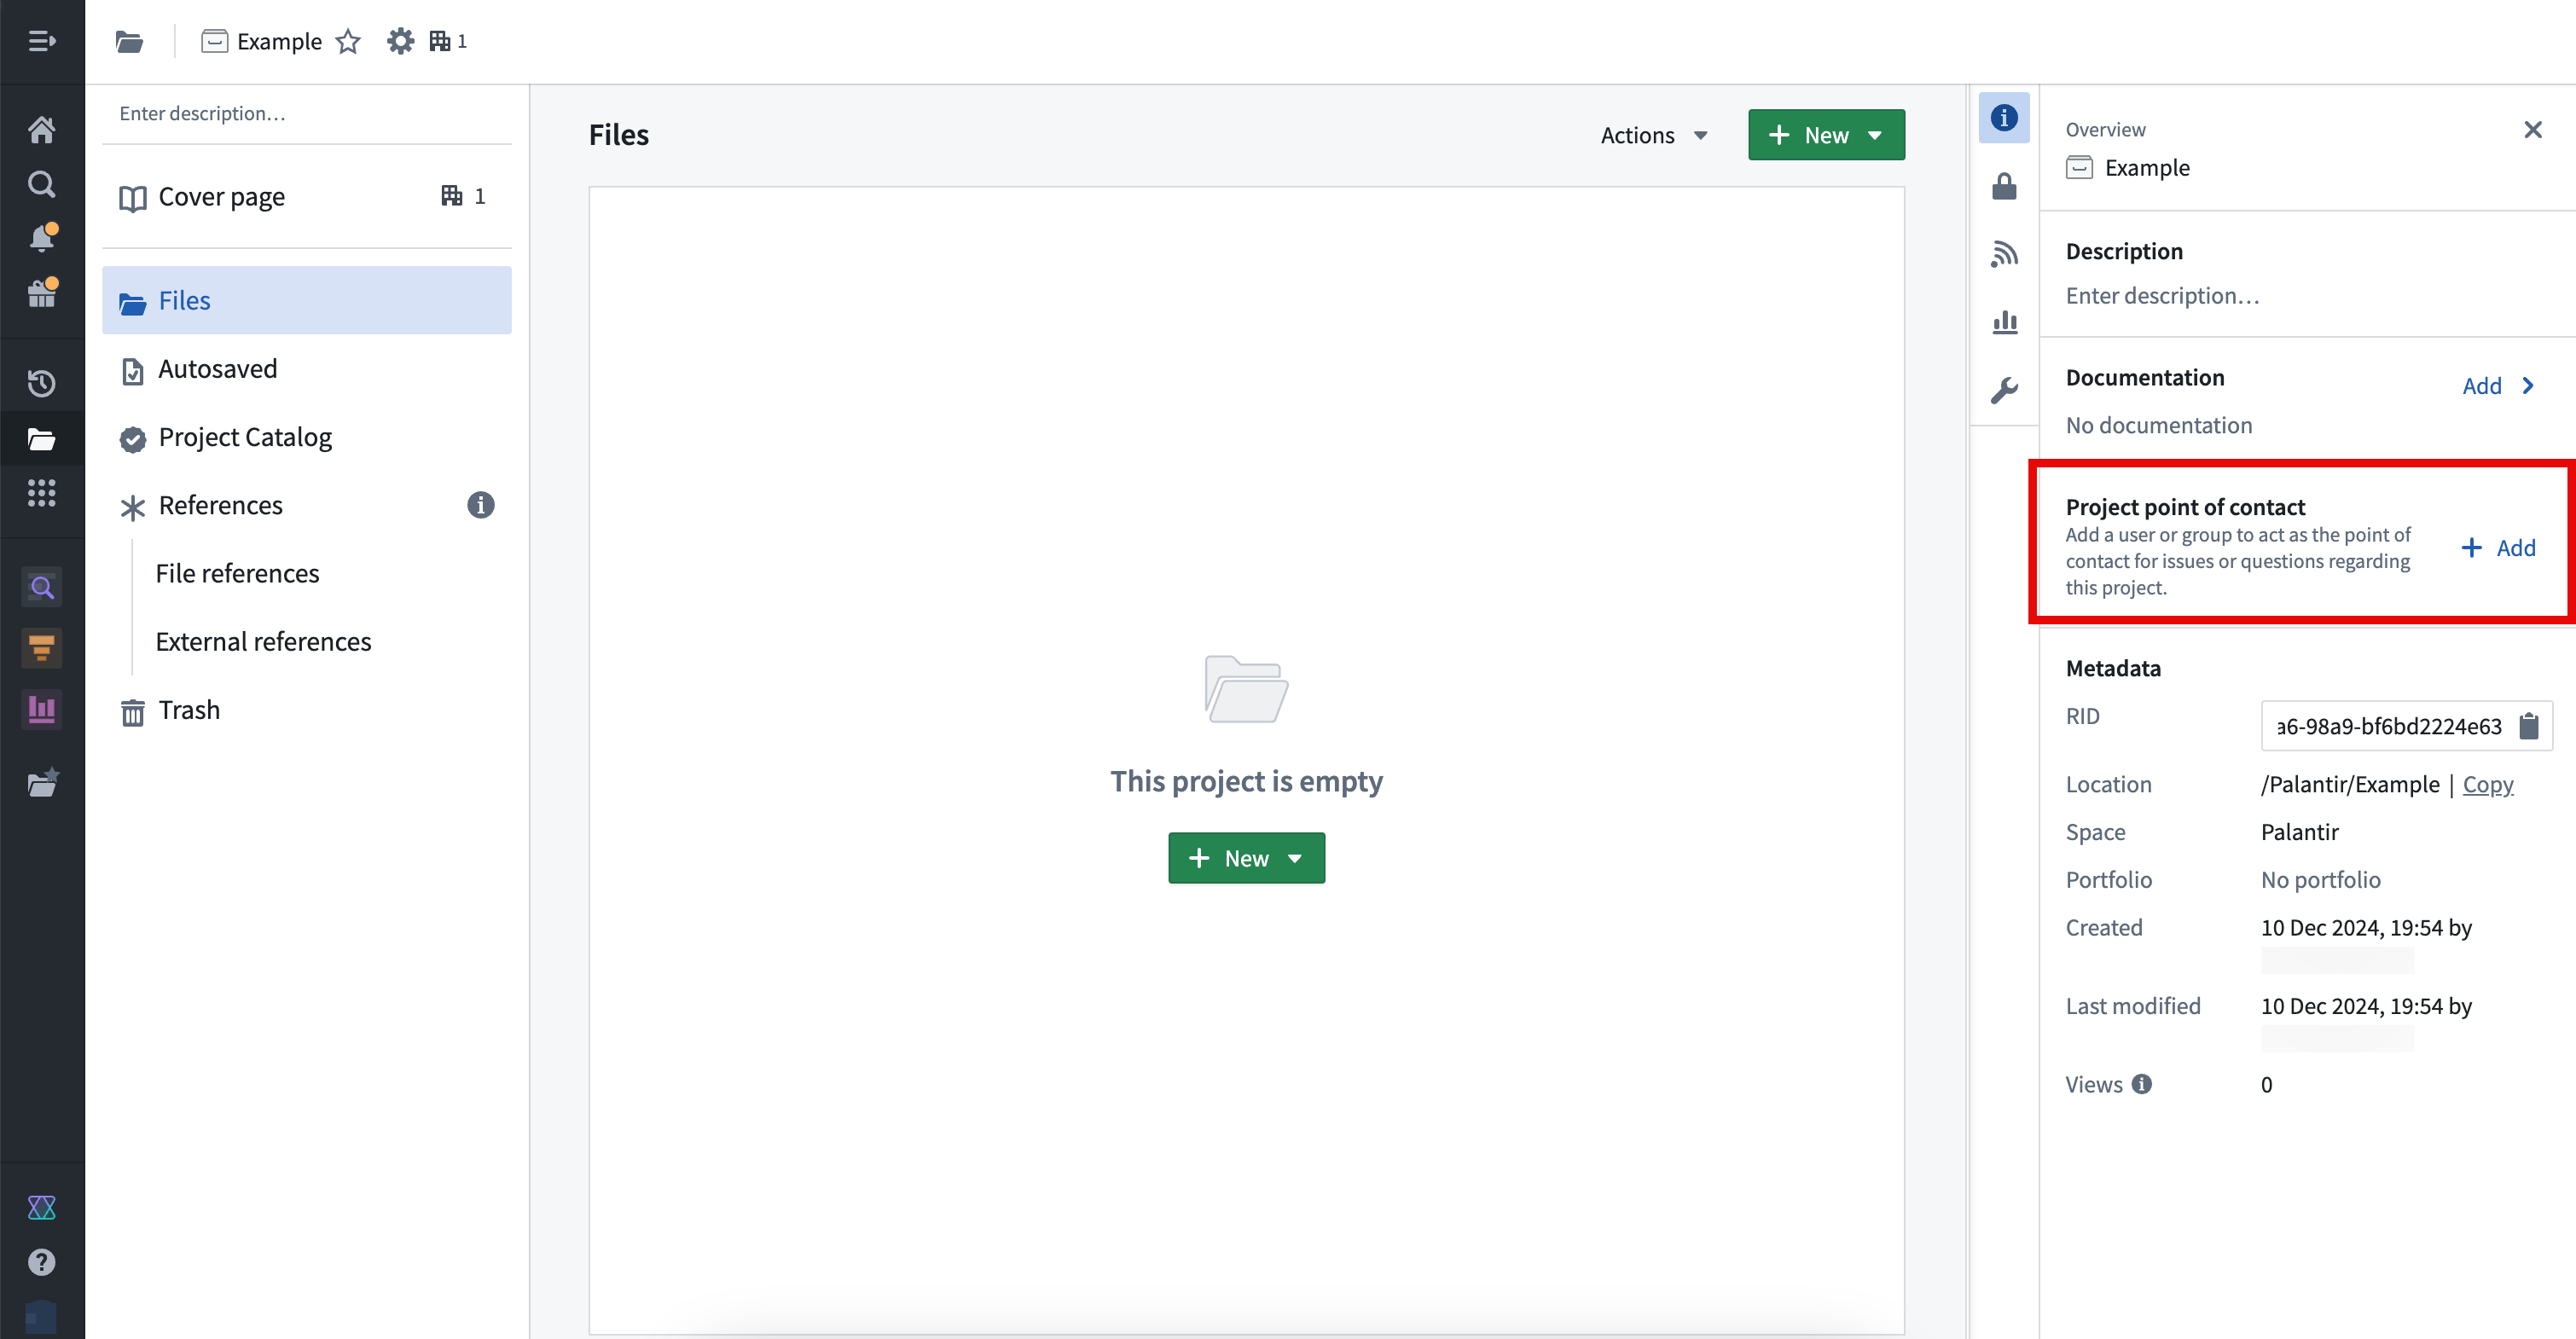This screenshot has width=2576, height=1339.
Task: Select Cover page in project navigation
Action: point(306,196)
